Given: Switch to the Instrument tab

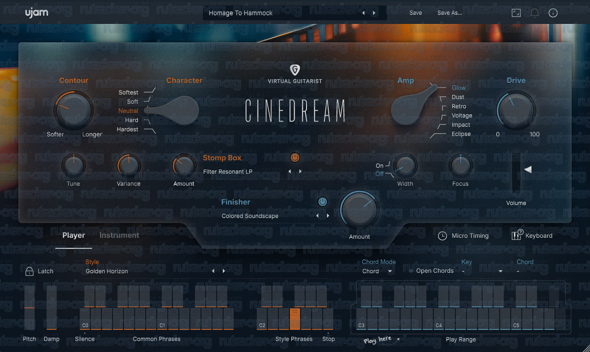Looking at the screenshot, I should (119, 235).
